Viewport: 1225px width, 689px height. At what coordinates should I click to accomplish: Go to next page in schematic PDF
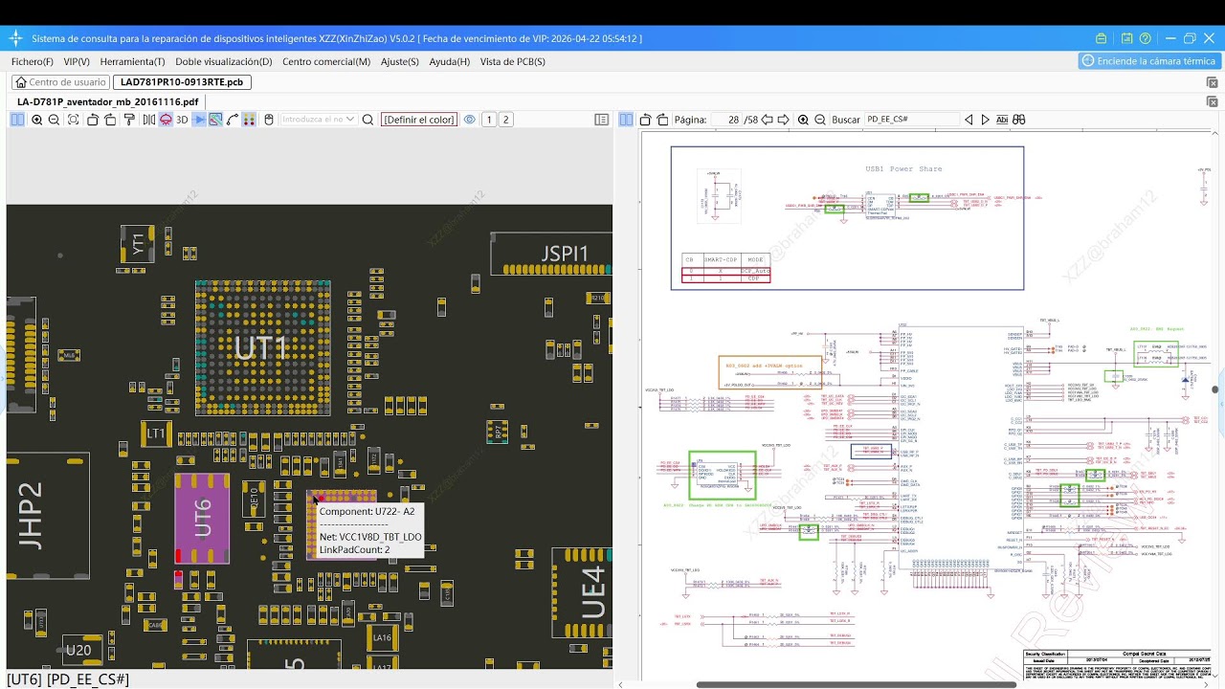[x=783, y=120]
